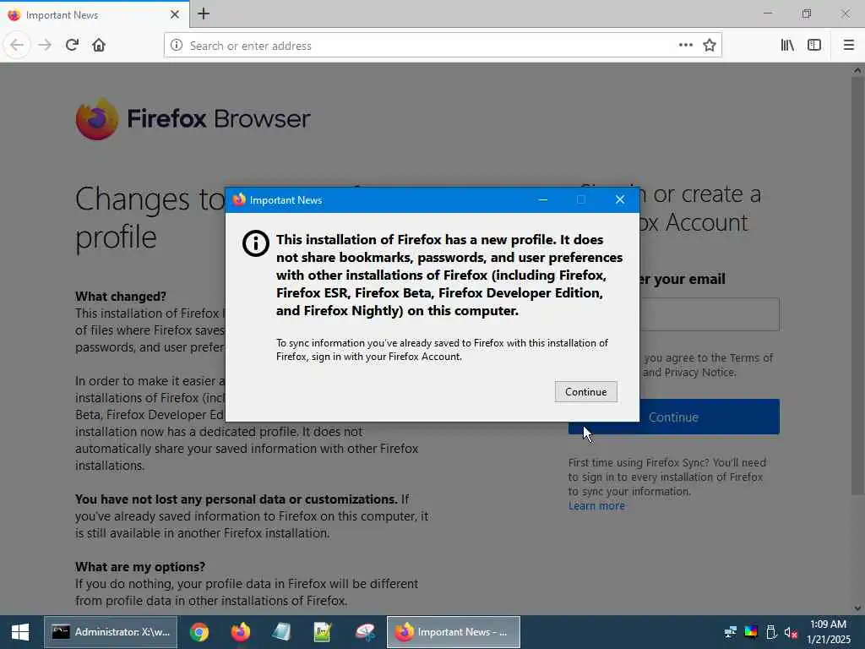
Task: Open page actions three-dot menu
Action: pyautogui.click(x=686, y=45)
